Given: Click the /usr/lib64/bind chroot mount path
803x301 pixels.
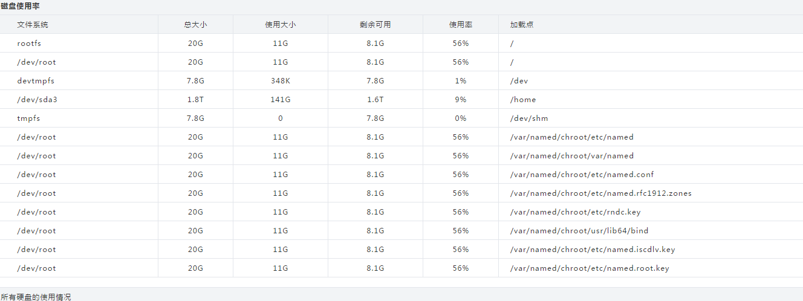Looking at the screenshot, I should click(579, 231).
